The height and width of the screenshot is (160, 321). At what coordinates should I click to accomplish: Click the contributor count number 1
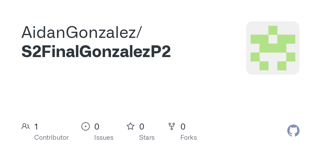[x=36, y=126]
